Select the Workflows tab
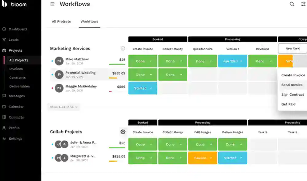Screen dimensions: 307x181 pyautogui.click(x=89, y=22)
